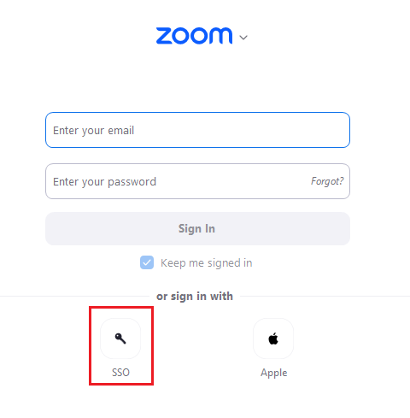Open the dropdown arrow next to zoom
The width and height of the screenshot is (410, 418).
click(x=243, y=38)
